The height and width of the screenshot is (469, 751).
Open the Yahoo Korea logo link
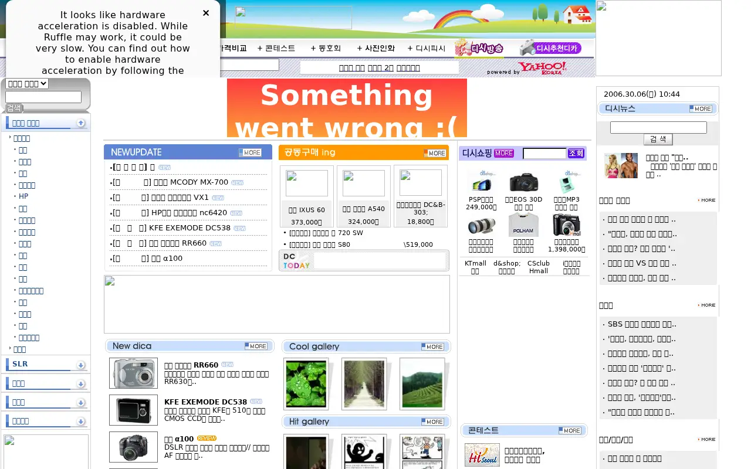pyautogui.click(x=542, y=67)
